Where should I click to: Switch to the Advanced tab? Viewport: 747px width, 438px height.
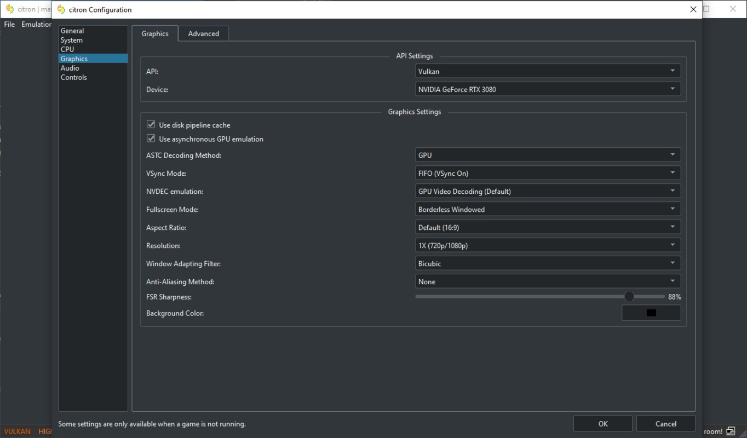[x=204, y=33]
